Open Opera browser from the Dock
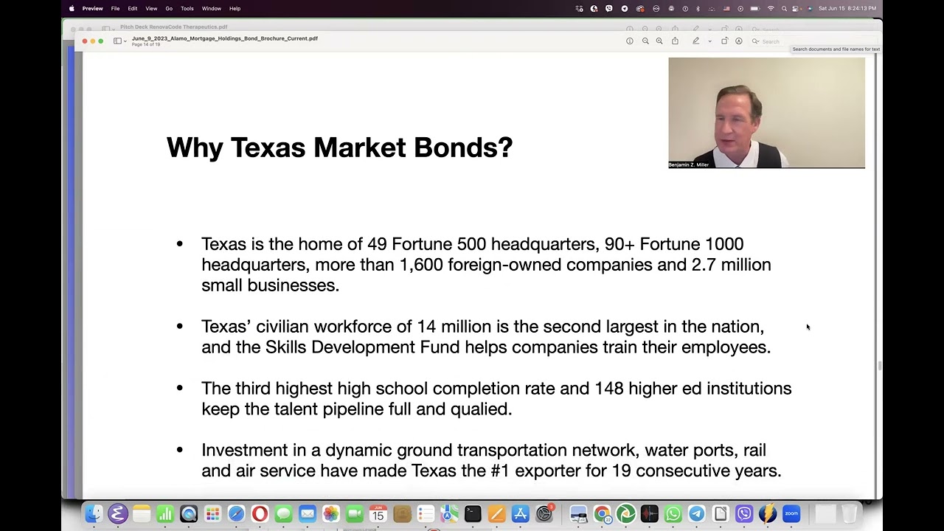944x531 pixels. pos(260,514)
